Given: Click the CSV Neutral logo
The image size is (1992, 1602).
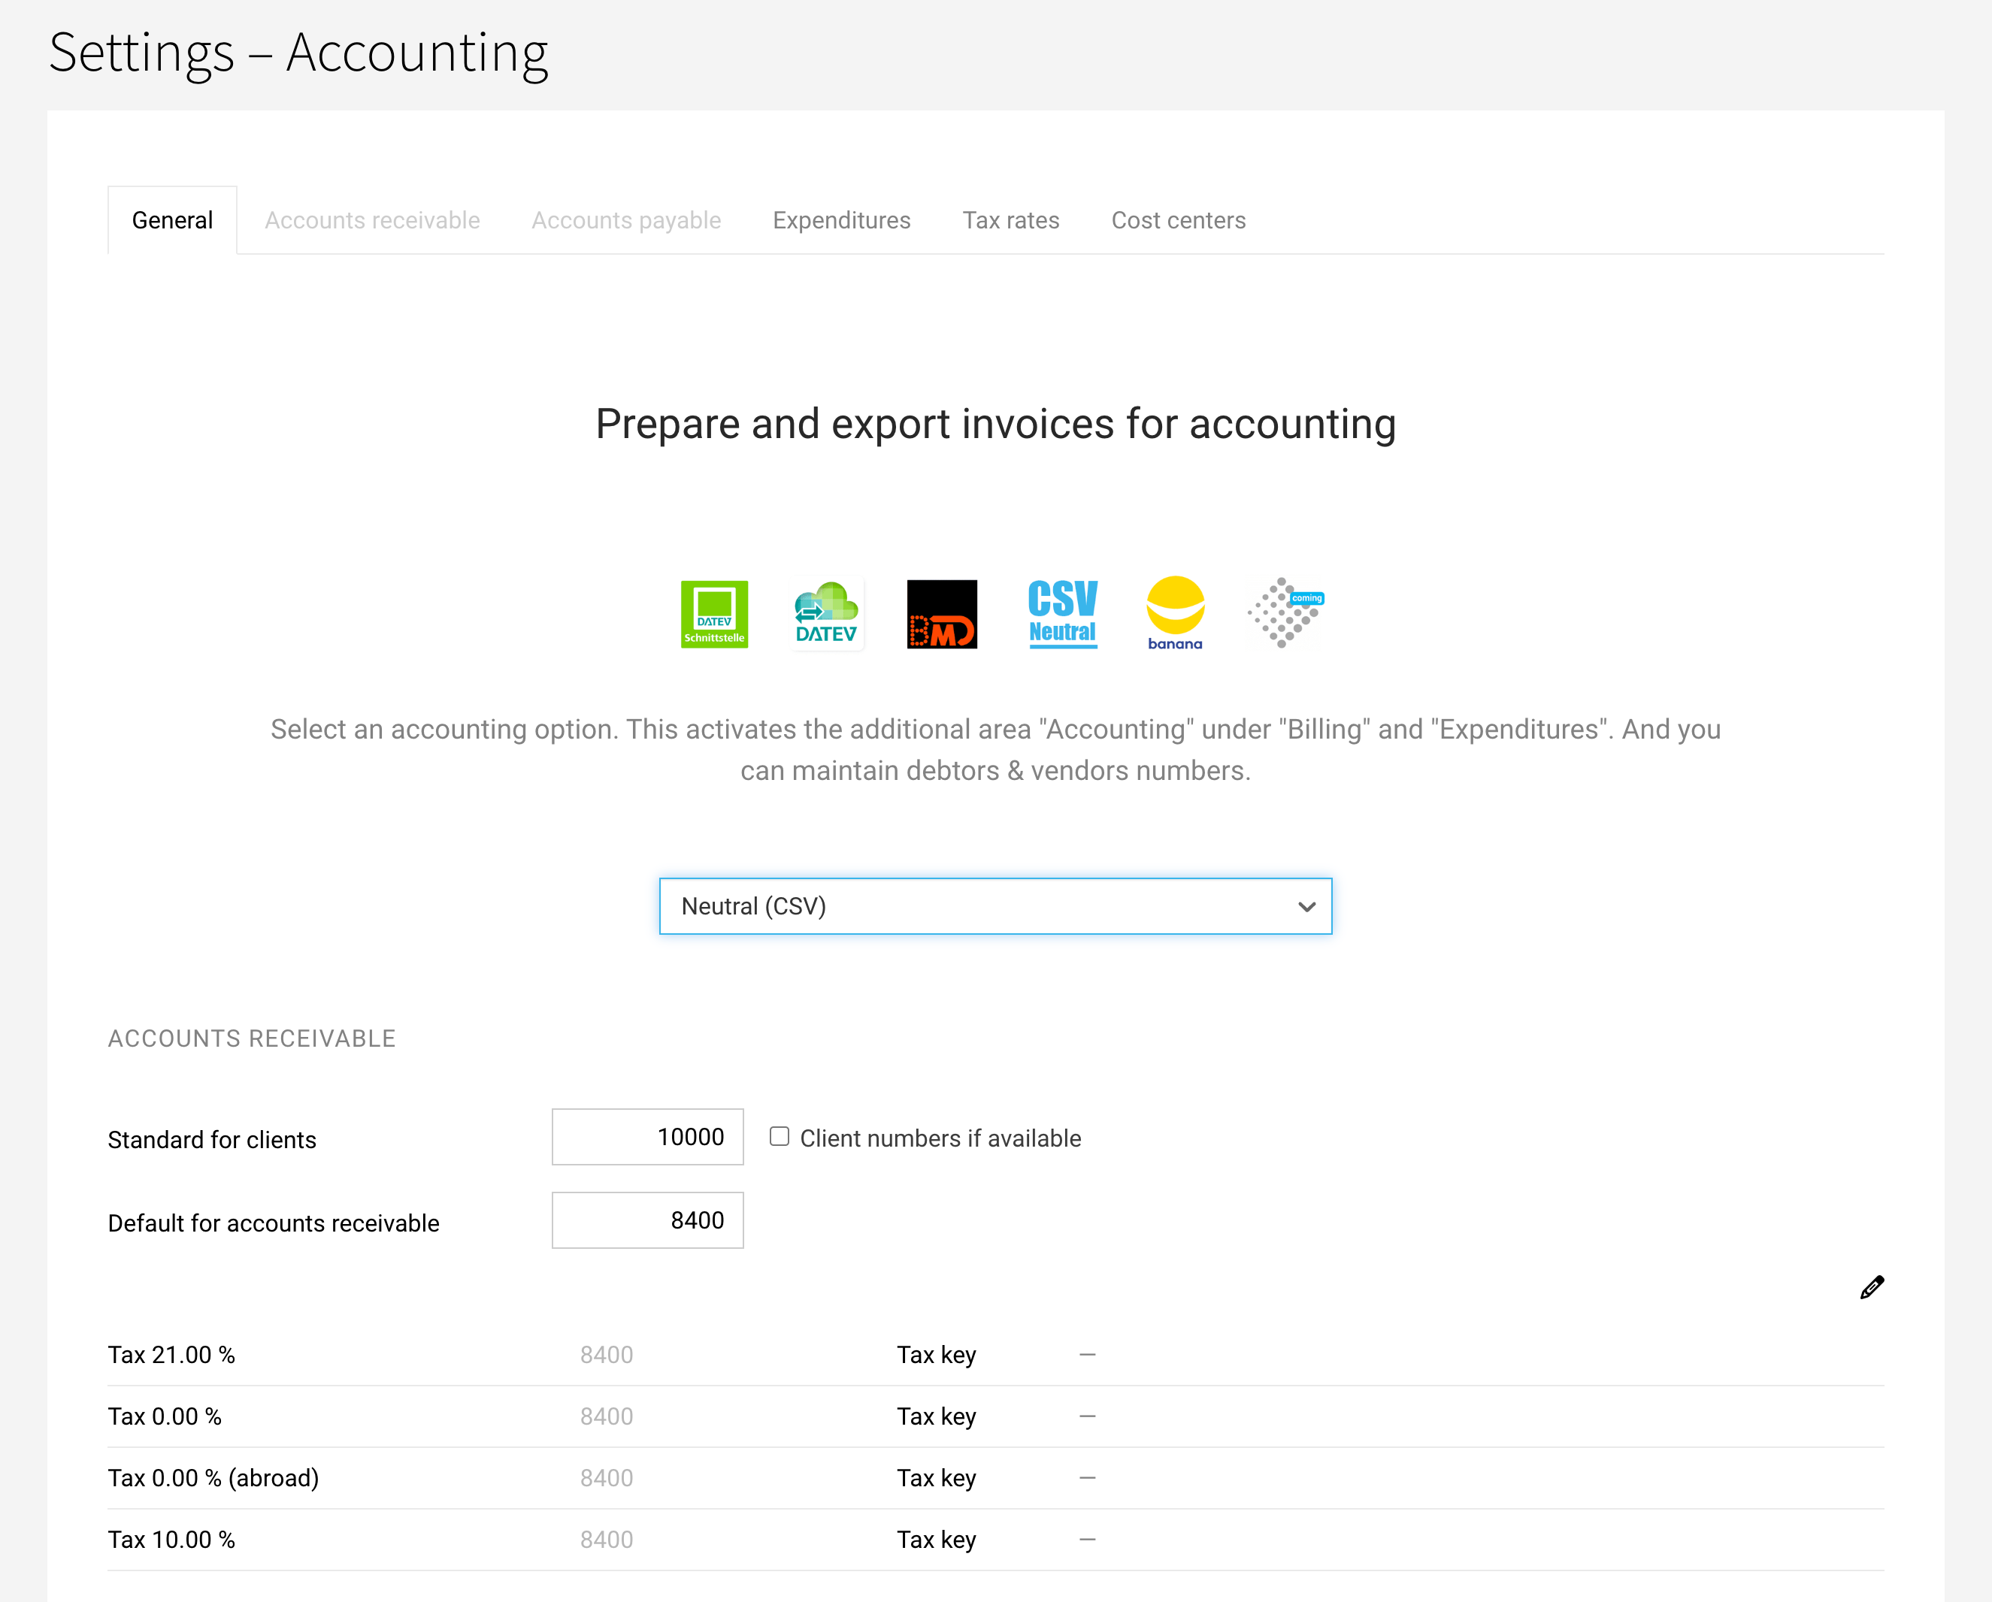Looking at the screenshot, I should [1062, 614].
